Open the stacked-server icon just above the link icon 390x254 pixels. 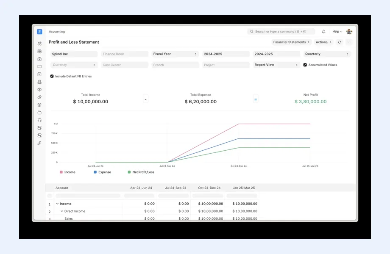[39, 135]
